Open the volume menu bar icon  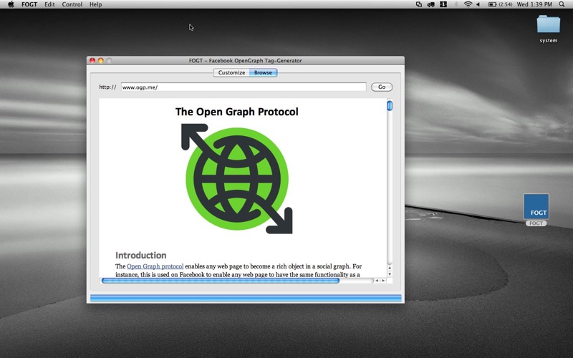pyautogui.click(x=478, y=4)
